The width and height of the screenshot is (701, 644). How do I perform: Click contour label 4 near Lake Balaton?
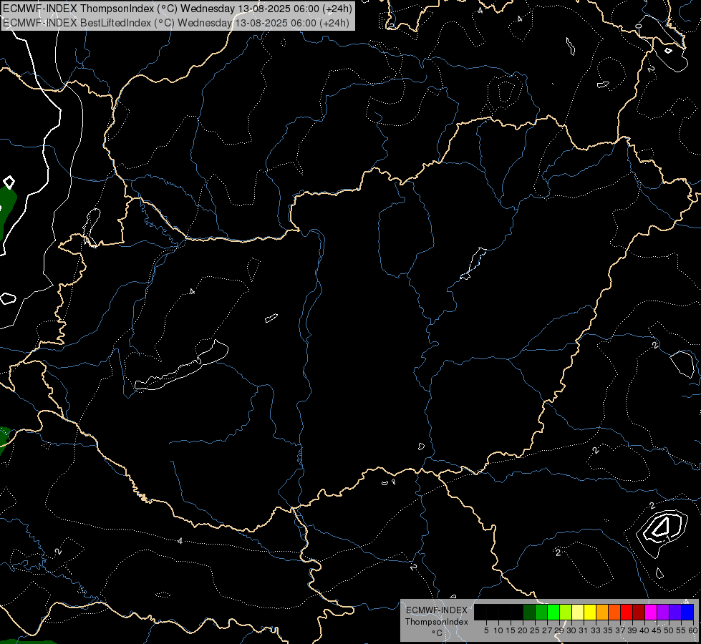(192, 291)
